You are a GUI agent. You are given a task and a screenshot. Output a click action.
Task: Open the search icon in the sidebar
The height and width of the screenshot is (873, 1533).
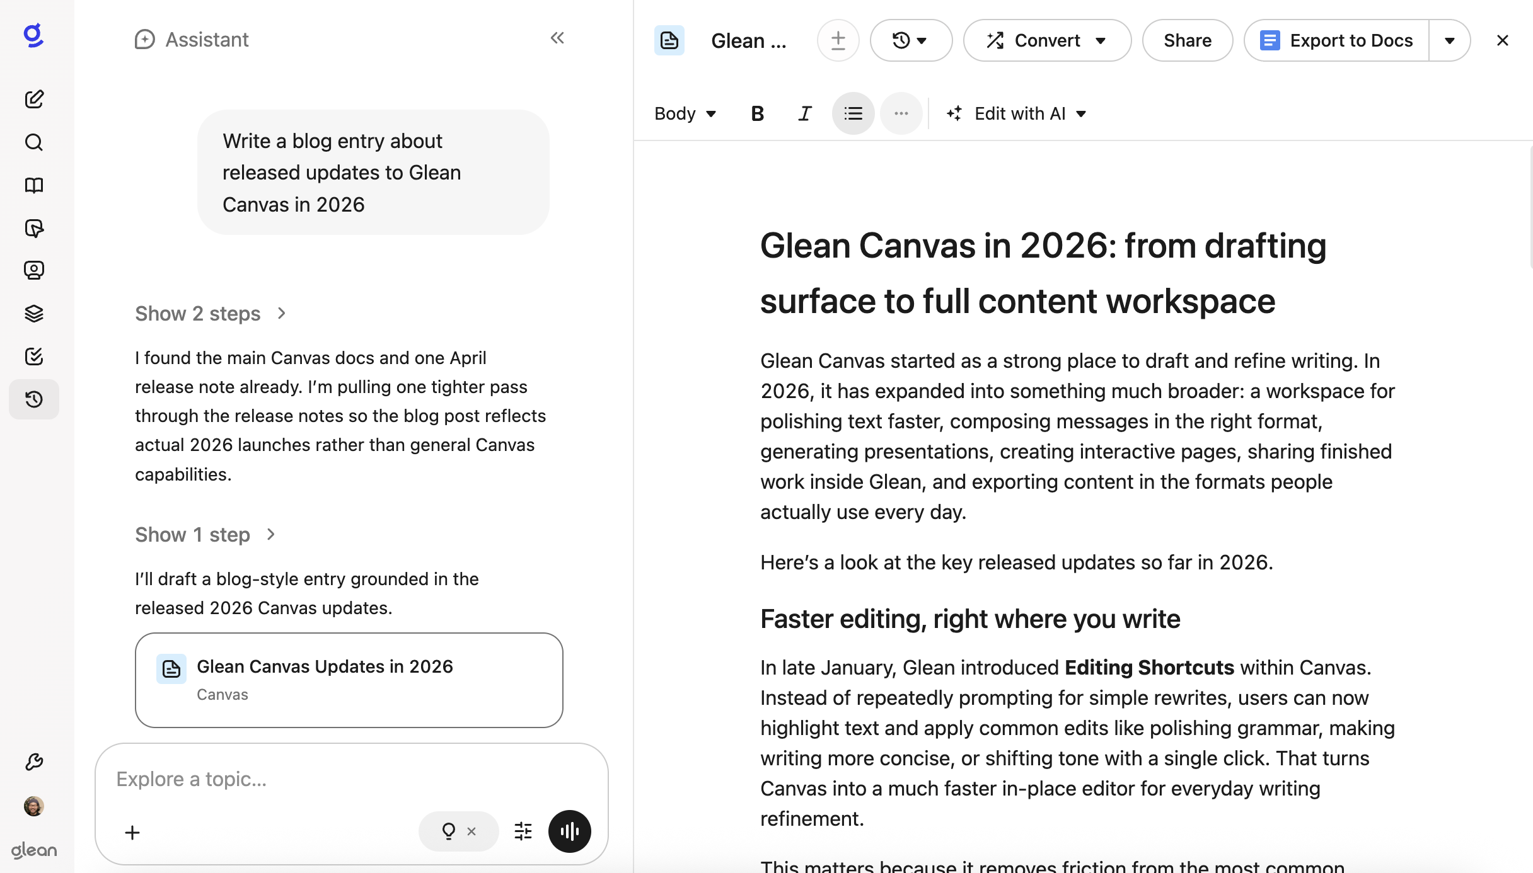click(34, 142)
